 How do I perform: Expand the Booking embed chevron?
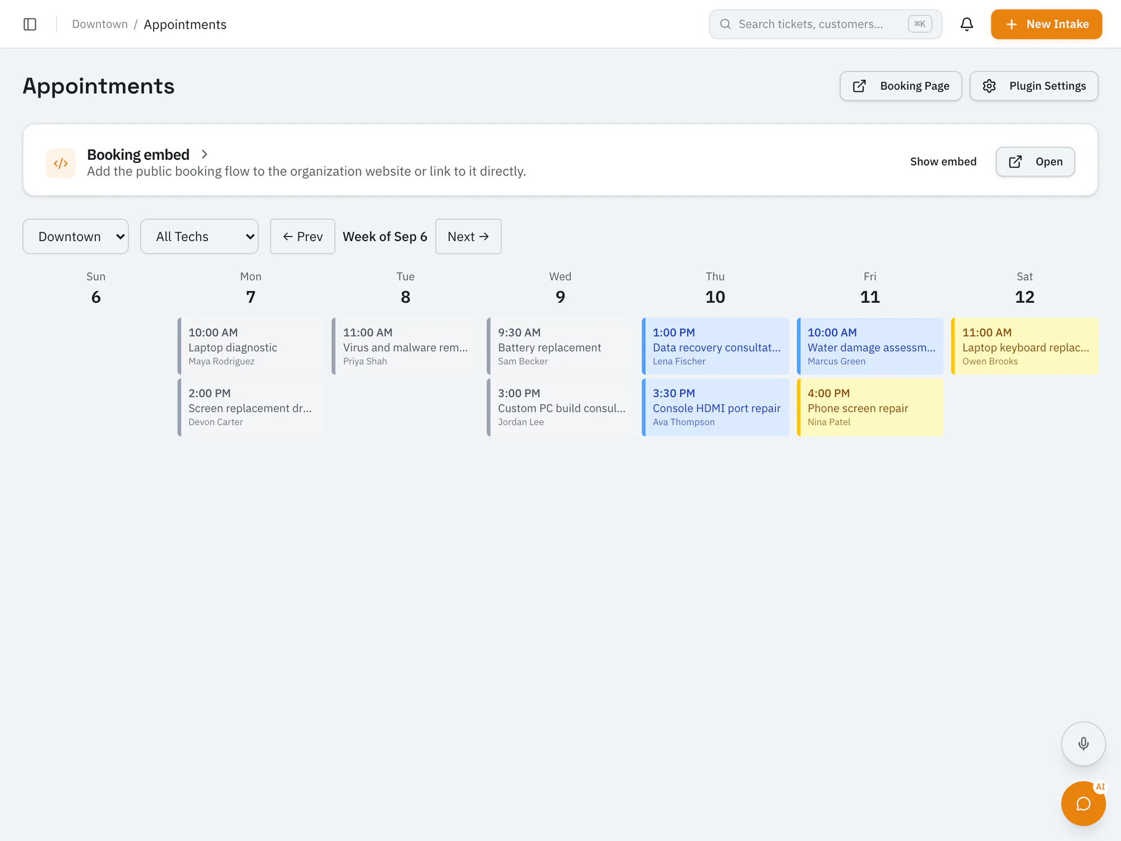[205, 154]
